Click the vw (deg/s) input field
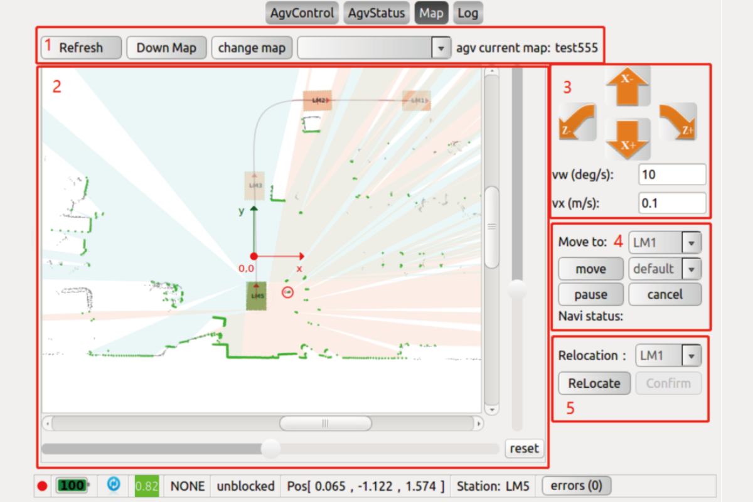The height and width of the screenshot is (502, 753). coord(672,174)
